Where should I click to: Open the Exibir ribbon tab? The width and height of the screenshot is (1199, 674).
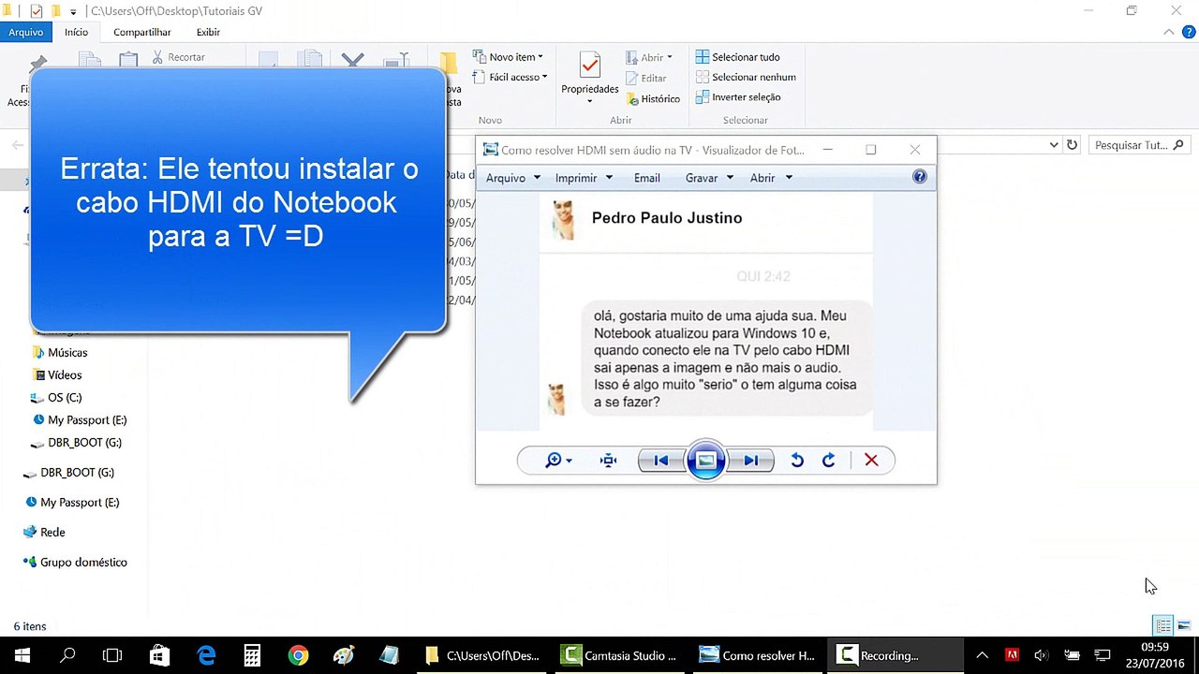tap(208, 32)
